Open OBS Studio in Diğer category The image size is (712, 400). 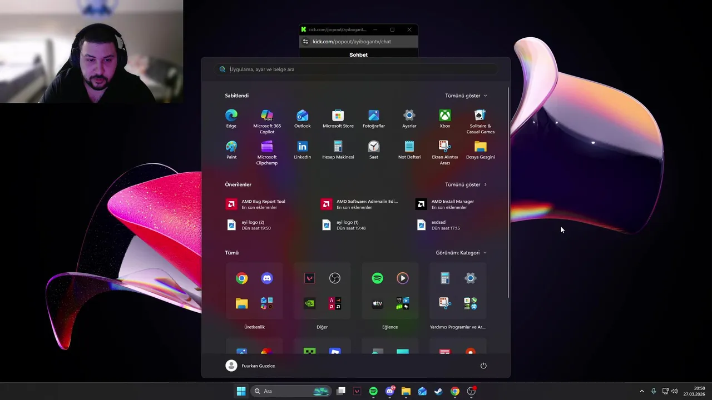point(335,278)
